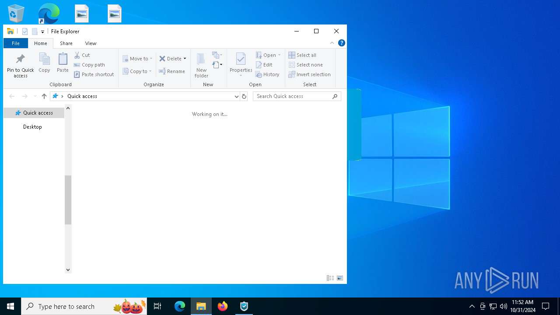Click the Forward navigation arrow
Image resolution: width=560 pixels, height=315 pixels.
click(x=25, y=96)
